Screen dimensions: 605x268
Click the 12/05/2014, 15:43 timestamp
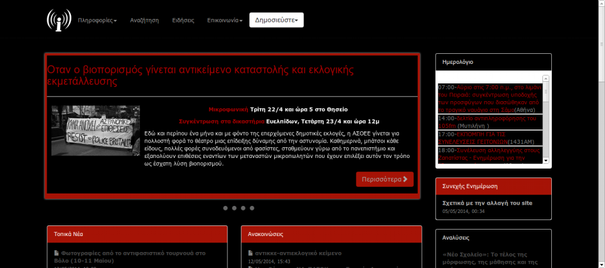click(x=269, y=261)
